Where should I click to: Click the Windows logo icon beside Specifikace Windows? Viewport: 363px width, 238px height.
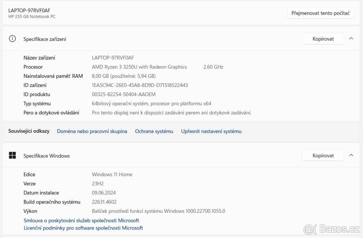(12, 155)
